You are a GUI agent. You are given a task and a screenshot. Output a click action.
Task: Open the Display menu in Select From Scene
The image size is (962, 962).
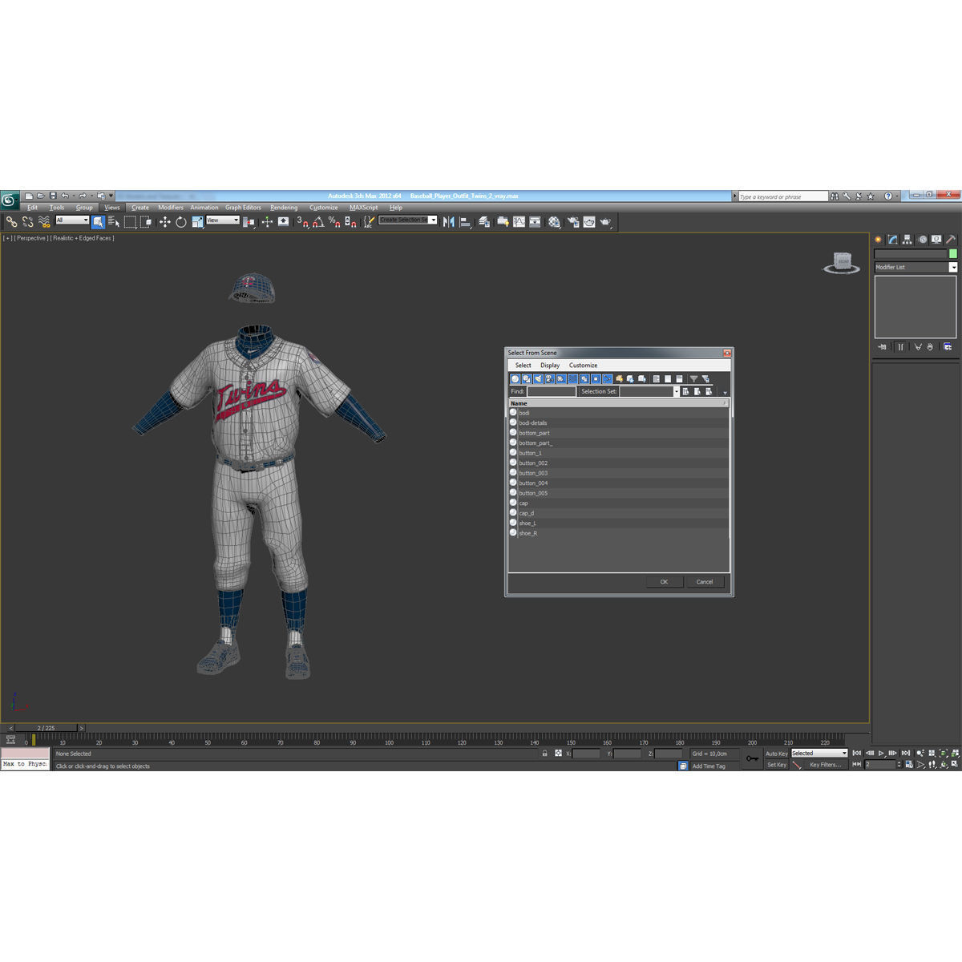[550, 366]
